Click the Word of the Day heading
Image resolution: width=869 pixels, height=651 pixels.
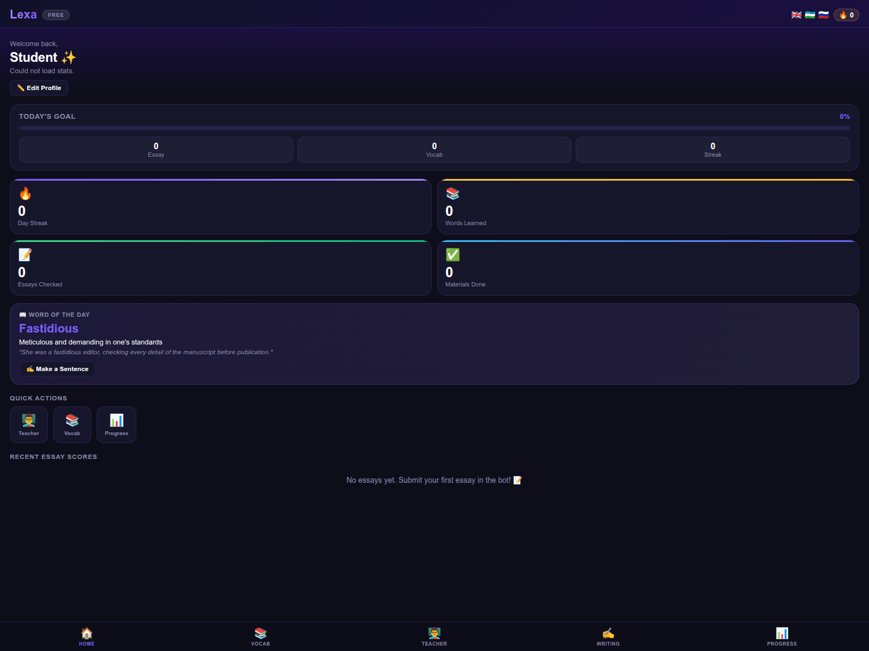pos(54,315)
